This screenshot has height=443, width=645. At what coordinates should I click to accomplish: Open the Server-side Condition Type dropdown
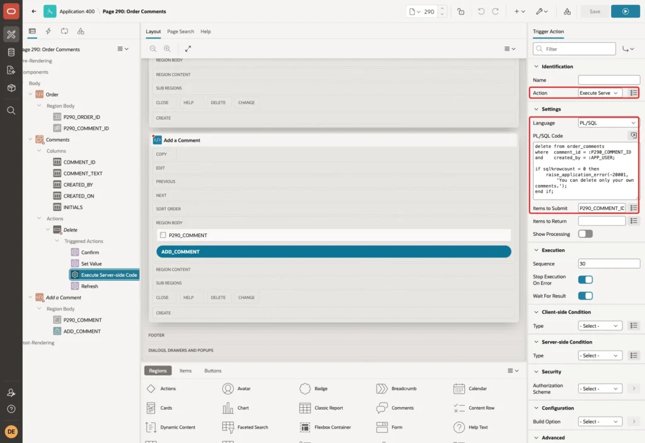600,356
